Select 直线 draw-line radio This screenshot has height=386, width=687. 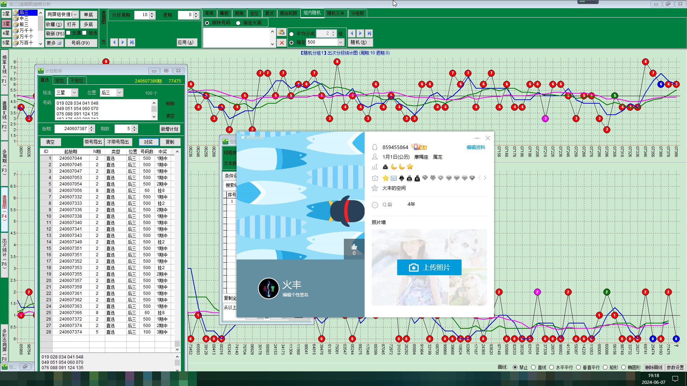tap(533, 367)
